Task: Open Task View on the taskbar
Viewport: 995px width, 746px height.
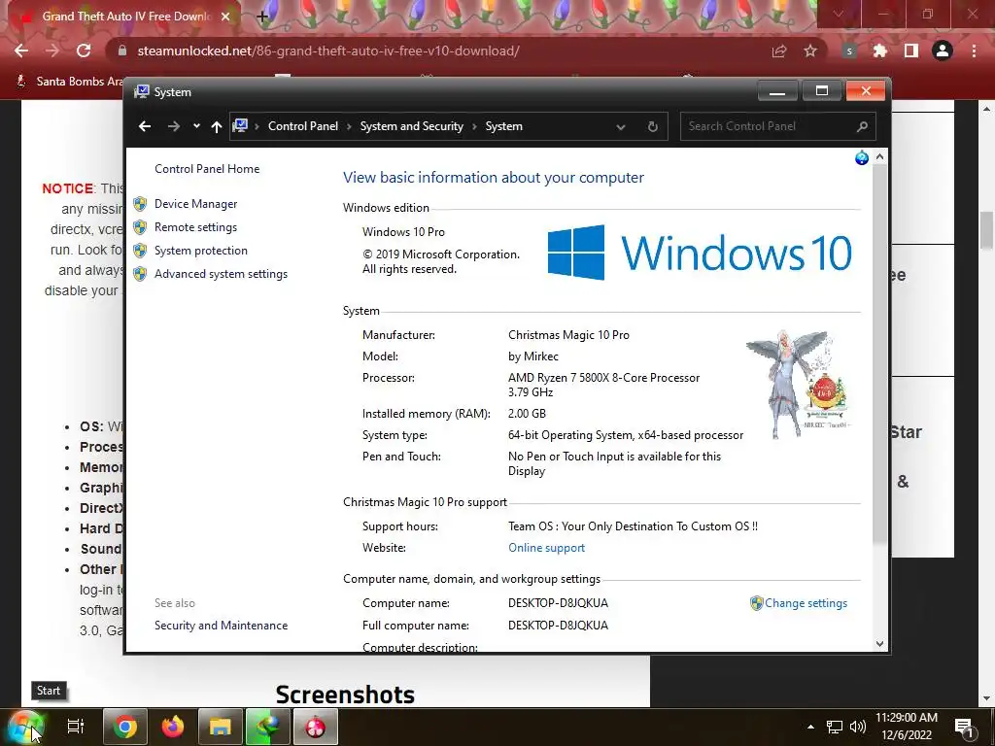Action: click(76, 727)
